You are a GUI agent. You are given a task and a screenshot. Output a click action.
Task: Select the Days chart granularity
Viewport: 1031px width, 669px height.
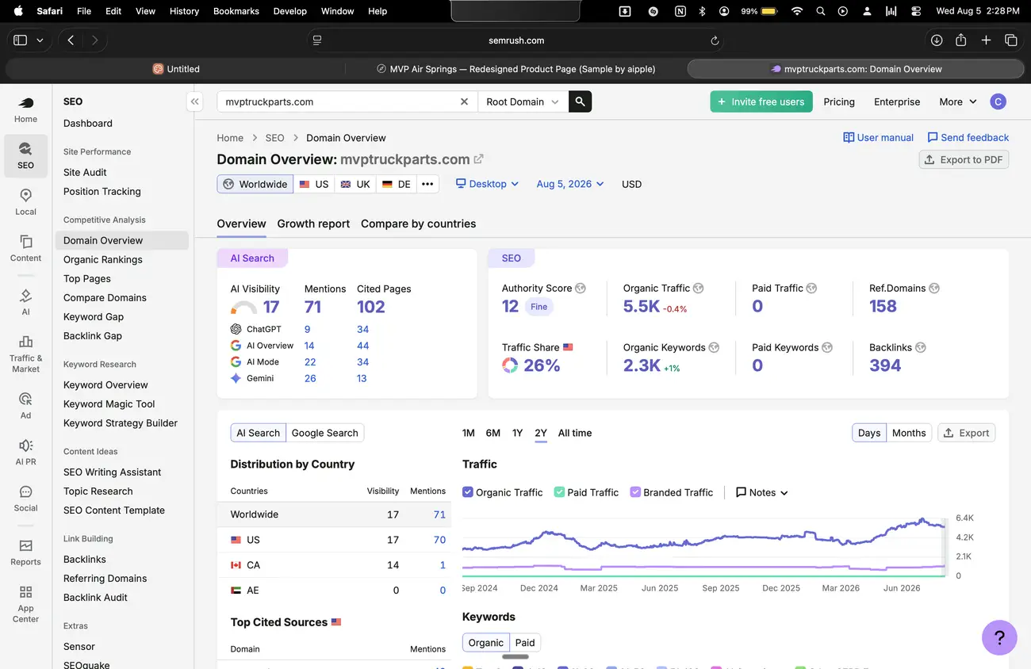tap(869, 433)
